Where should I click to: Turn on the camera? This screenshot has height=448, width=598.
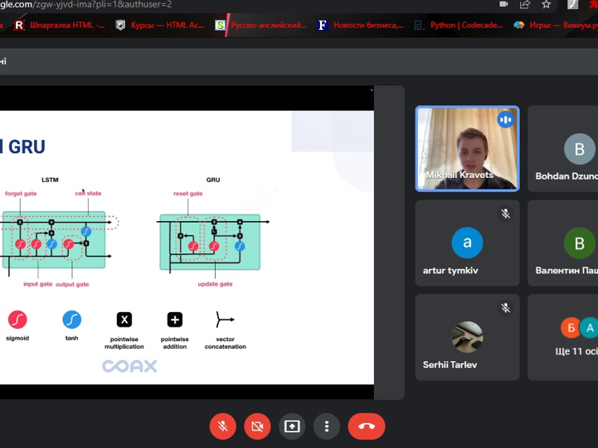257,426
